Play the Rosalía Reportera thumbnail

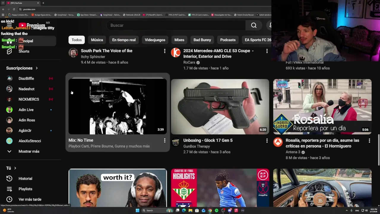coord(322,107)
